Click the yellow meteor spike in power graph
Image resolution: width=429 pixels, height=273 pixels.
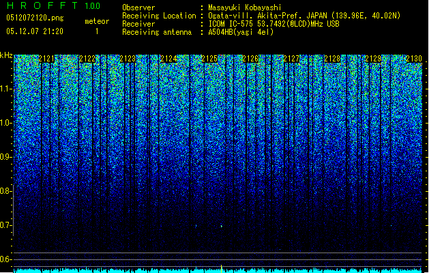click(222, 269)
